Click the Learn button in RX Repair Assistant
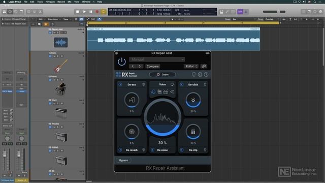The height and width of the screenshot is (183, 325). (x=162, y=75)
